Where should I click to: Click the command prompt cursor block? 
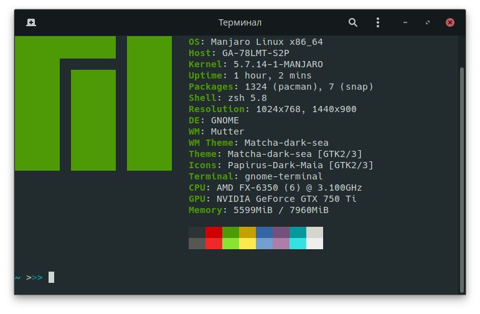coord(51,277)
